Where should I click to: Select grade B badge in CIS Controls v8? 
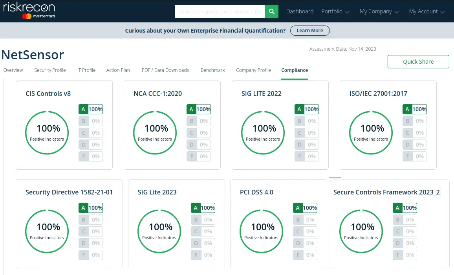91,121
